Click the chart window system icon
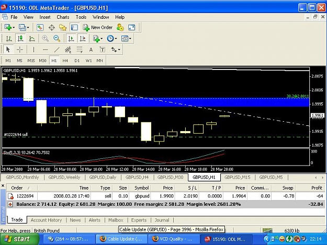 (5, 17)
